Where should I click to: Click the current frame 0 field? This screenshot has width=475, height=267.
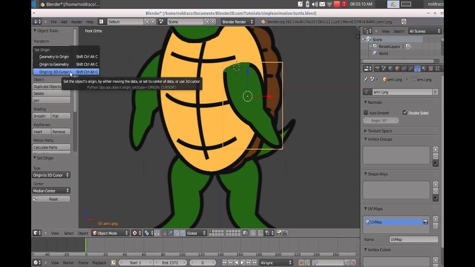tap(202, 263)
